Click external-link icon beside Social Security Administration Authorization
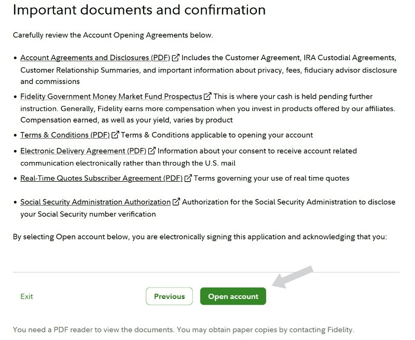The height and width of the screenshot is (340, 415). click(x=176, y=202)
